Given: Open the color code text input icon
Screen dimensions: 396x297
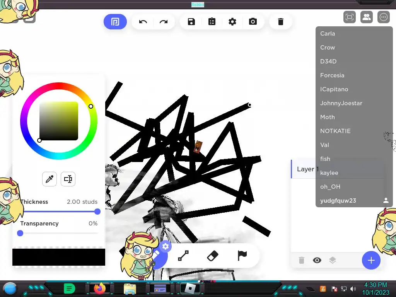Looking at the screenshot, I should click(68, 179).
